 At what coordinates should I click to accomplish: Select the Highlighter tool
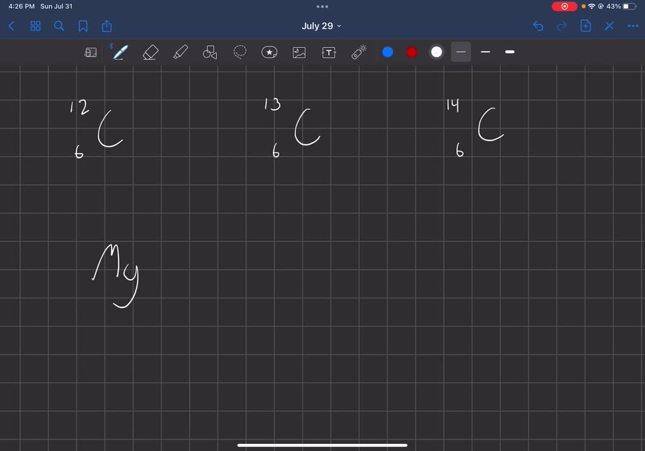(180, 52)
